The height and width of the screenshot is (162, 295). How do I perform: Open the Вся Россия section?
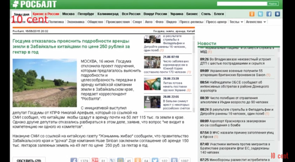point(131,14)
